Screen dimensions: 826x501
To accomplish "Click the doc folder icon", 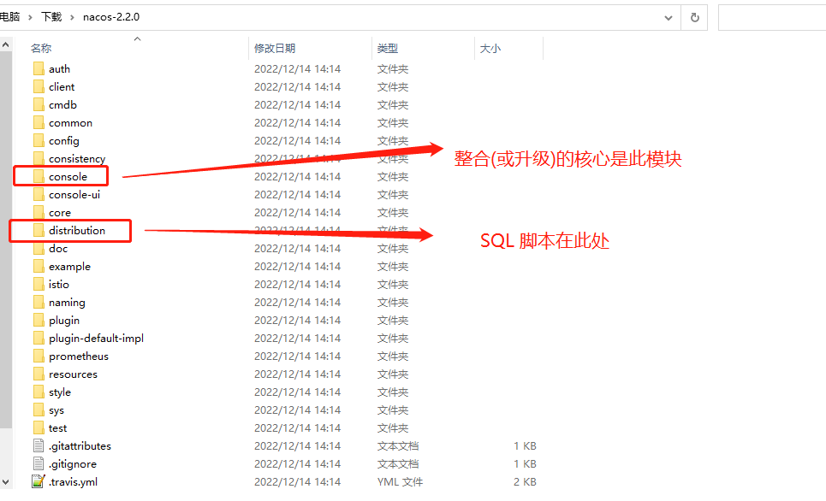I will 39,249.
